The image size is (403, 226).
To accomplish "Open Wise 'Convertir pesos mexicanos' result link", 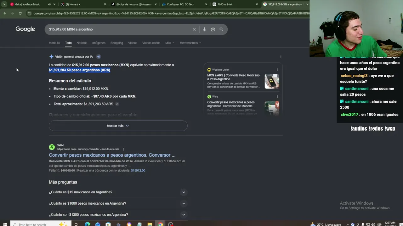I will tap(112, 155).
